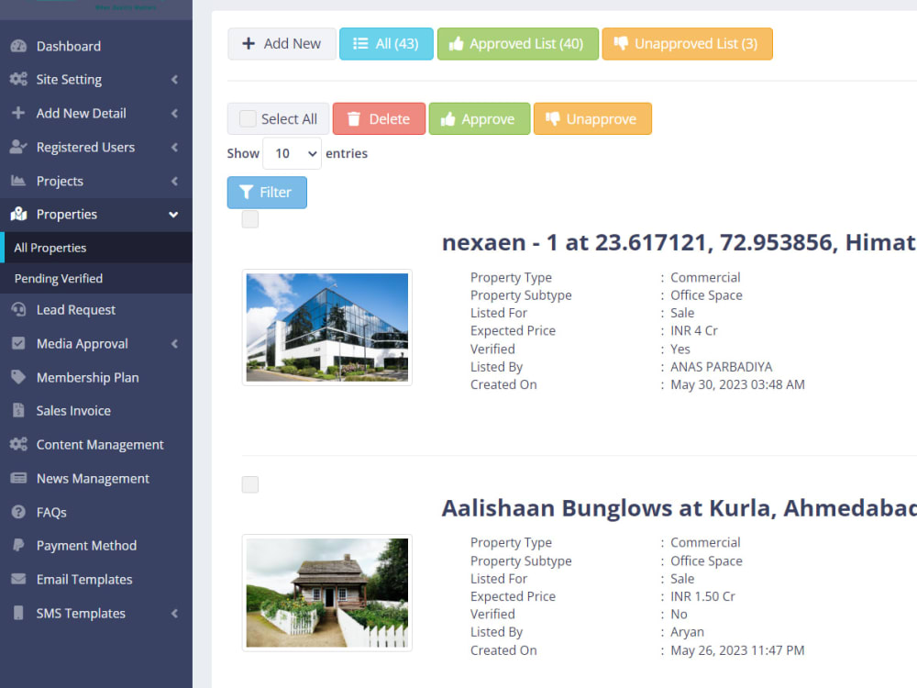The width and height of the screenshot is (917, 688).
Task: Check the Aalishaan Bunglows property checkbox
Action: tap(250, 484)
